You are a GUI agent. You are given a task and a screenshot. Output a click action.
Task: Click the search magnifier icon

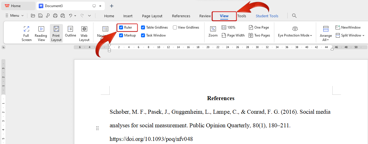tap(295, 16)
